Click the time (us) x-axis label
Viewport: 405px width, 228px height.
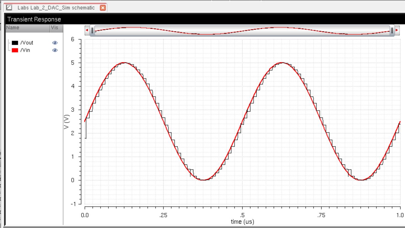click(242, 222)
